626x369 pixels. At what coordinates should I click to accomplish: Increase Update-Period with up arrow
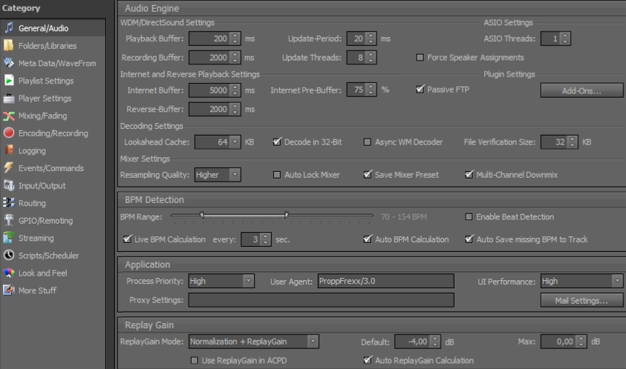coord(371,36)
